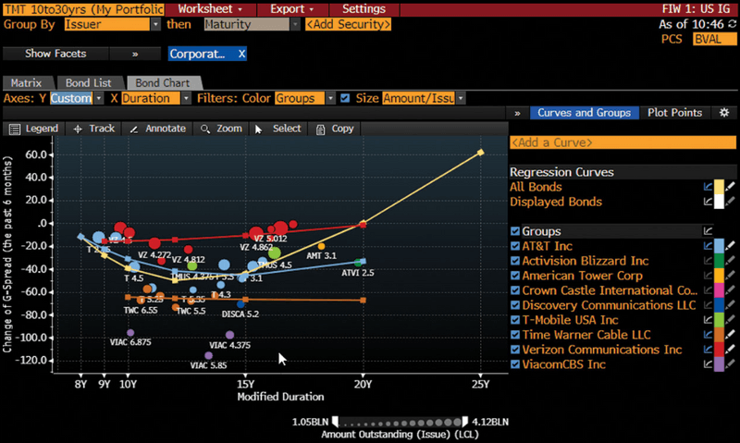The width and height of the screenshot is (740, 443).
Task: Choose the Select pointer tool
Action: (259, 129)
